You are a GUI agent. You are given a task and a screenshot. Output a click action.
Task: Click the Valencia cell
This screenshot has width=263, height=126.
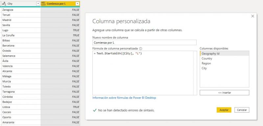coord(21,66)
